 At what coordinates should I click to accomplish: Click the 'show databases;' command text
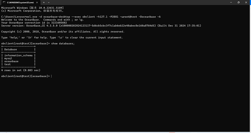click(63, 43)
